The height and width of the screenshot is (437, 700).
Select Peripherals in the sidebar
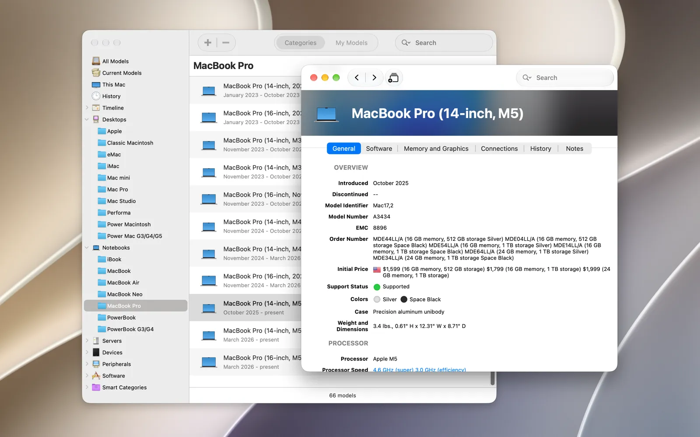tap(112, 364)
